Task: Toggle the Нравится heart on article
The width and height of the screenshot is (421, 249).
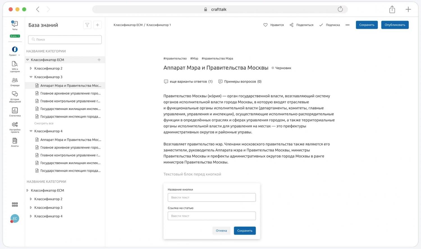Action: coord(266,25)
